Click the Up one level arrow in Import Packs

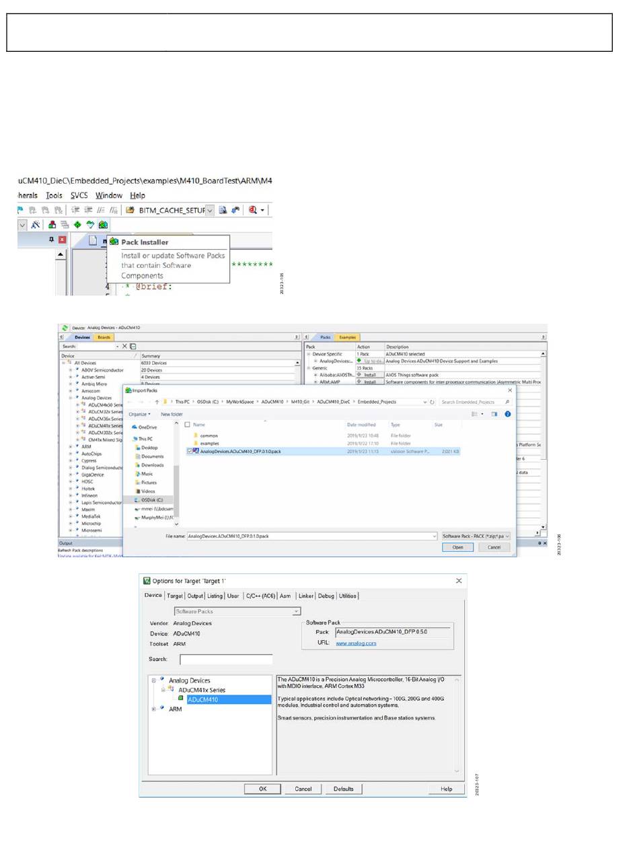157,401
